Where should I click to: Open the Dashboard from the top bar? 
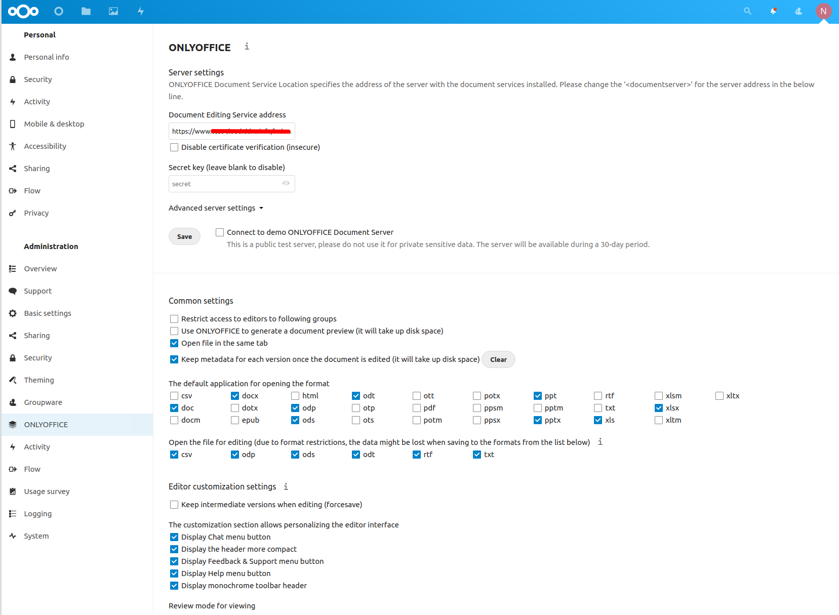(x=59, y=11)
